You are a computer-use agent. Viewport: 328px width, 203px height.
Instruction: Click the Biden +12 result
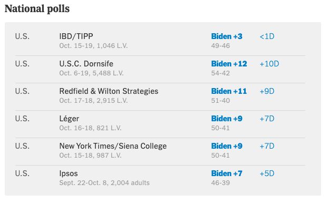(x=229, y=64)
